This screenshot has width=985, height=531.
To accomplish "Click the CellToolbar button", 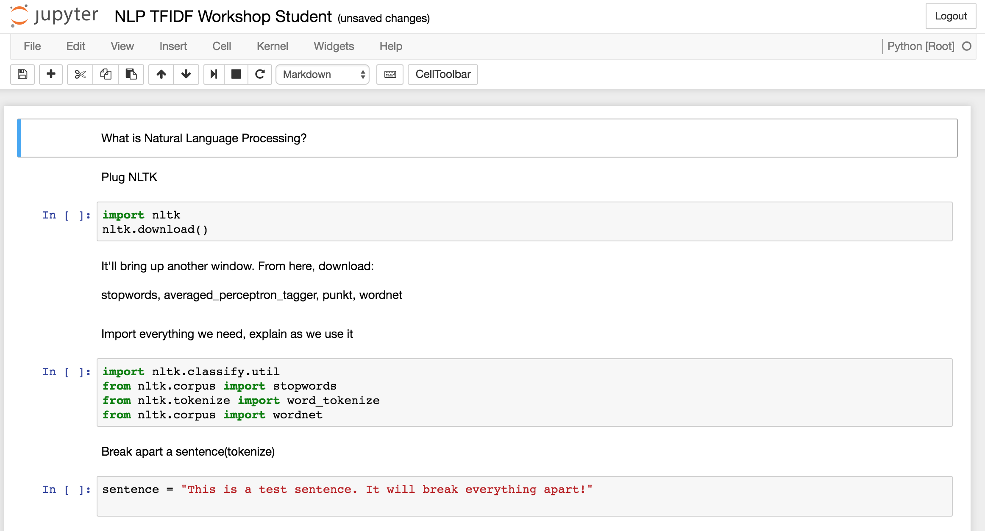I will tap(443, 75).
